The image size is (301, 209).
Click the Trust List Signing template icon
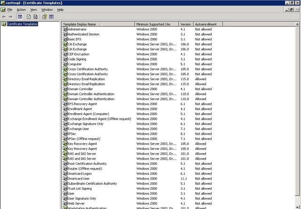click(x=65, y=188)
